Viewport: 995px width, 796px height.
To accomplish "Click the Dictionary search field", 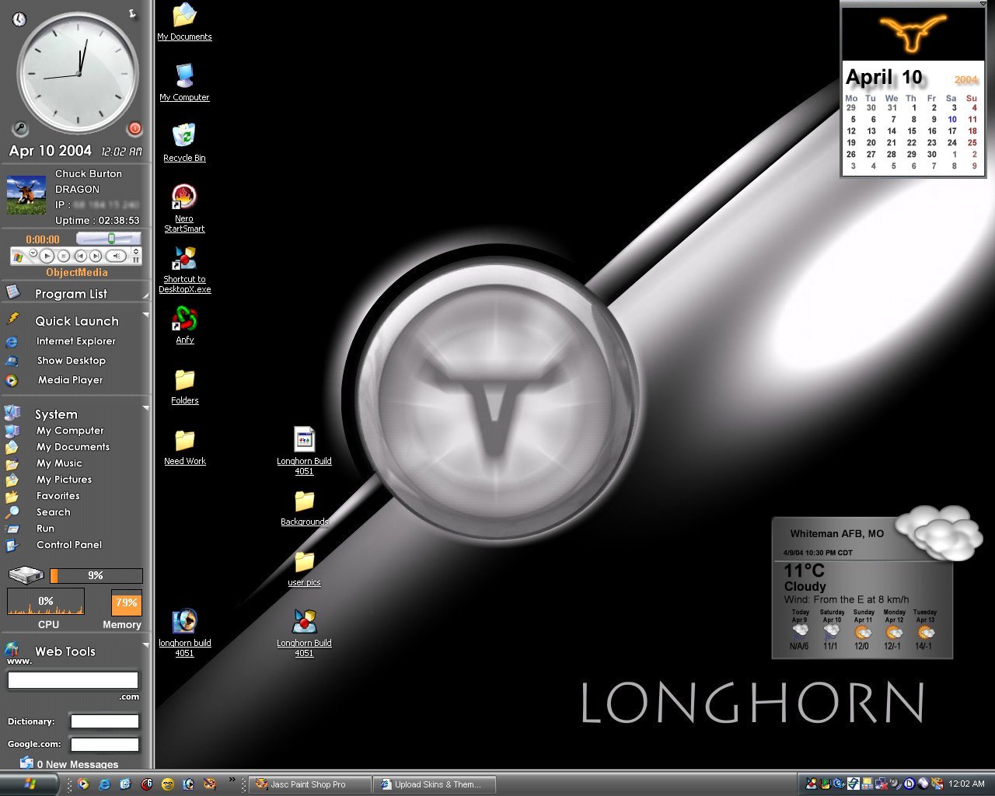I will point(105,721).
